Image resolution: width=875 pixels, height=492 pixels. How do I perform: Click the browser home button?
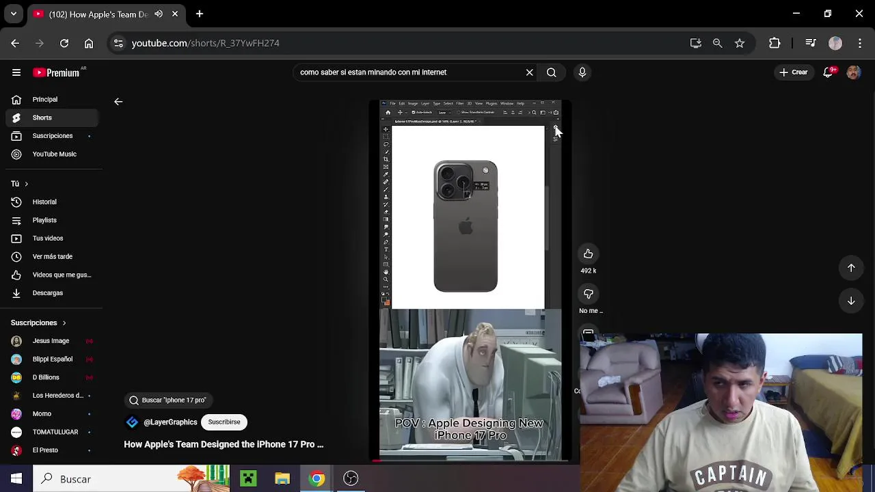[x=89, y=43]
